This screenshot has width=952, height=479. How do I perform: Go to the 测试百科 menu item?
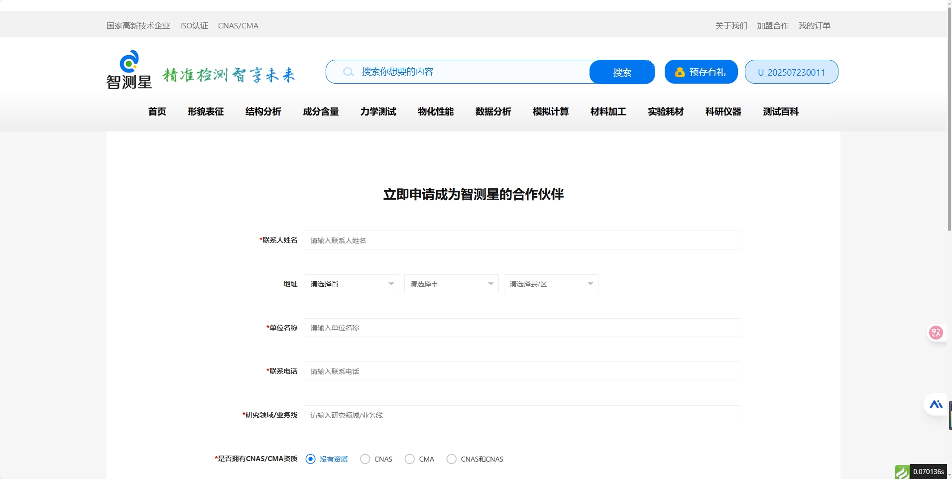click(x=780, y=112)
